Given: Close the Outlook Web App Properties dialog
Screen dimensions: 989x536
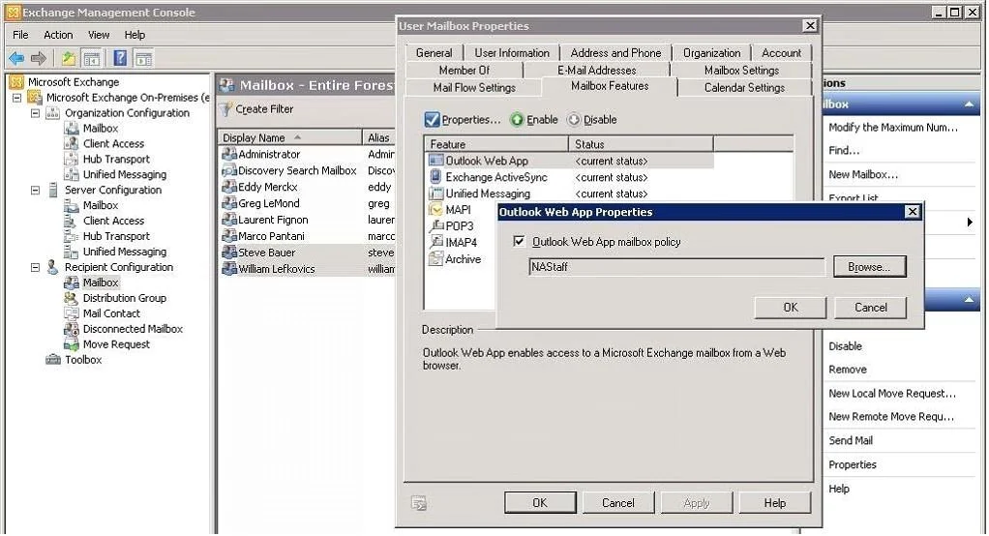Looking at the screenshot, I should coord(912,211).
